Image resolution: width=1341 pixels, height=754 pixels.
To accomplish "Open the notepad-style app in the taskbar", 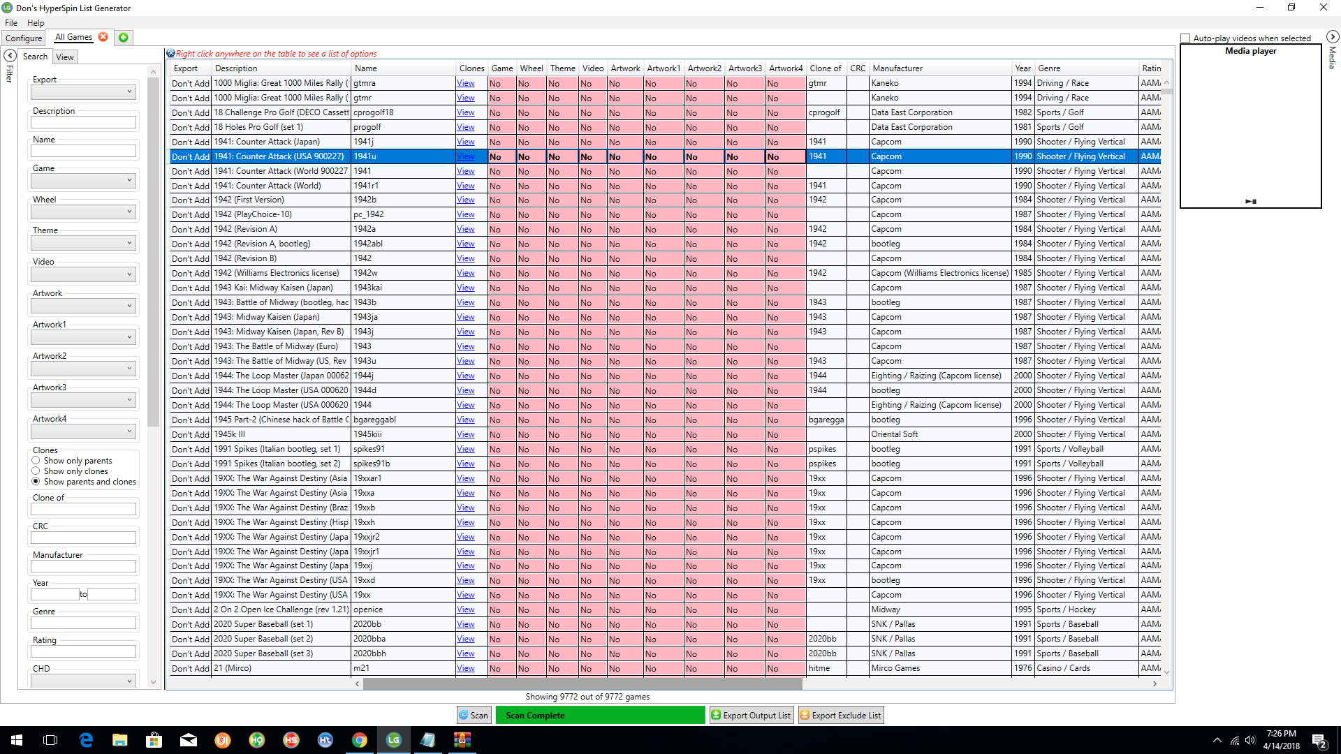I will pos(428,740).
